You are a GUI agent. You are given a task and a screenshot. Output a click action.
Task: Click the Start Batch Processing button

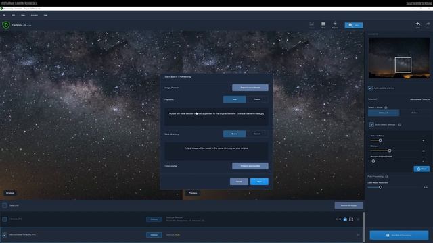(398, 235)
